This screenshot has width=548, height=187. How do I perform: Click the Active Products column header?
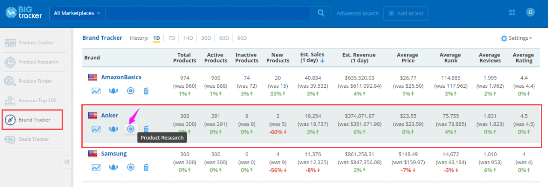[215, 58]
